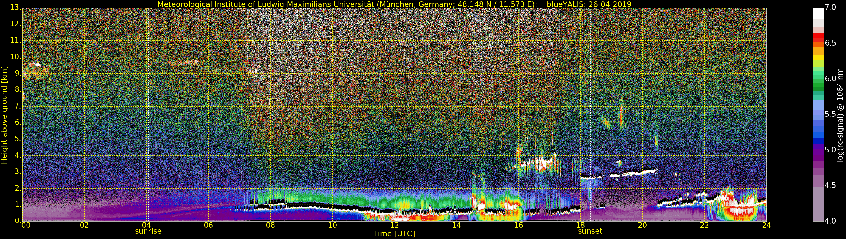Click time axis tick label '02'
The height and width of the screenshot is (239, 846).
84,225
